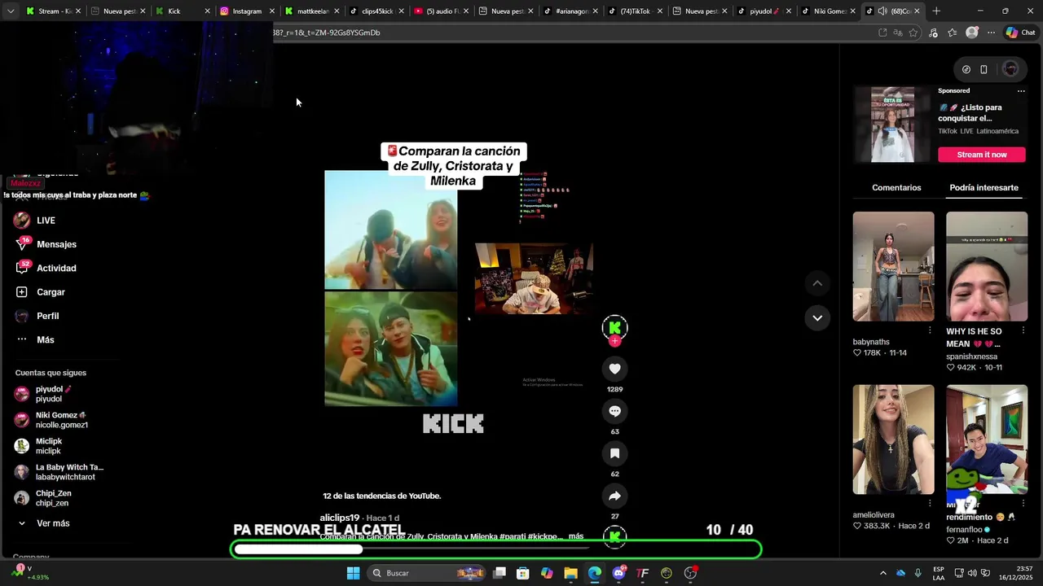Expand caption with más link
Screen dimensions: 1043x586
tap(576, 536)
